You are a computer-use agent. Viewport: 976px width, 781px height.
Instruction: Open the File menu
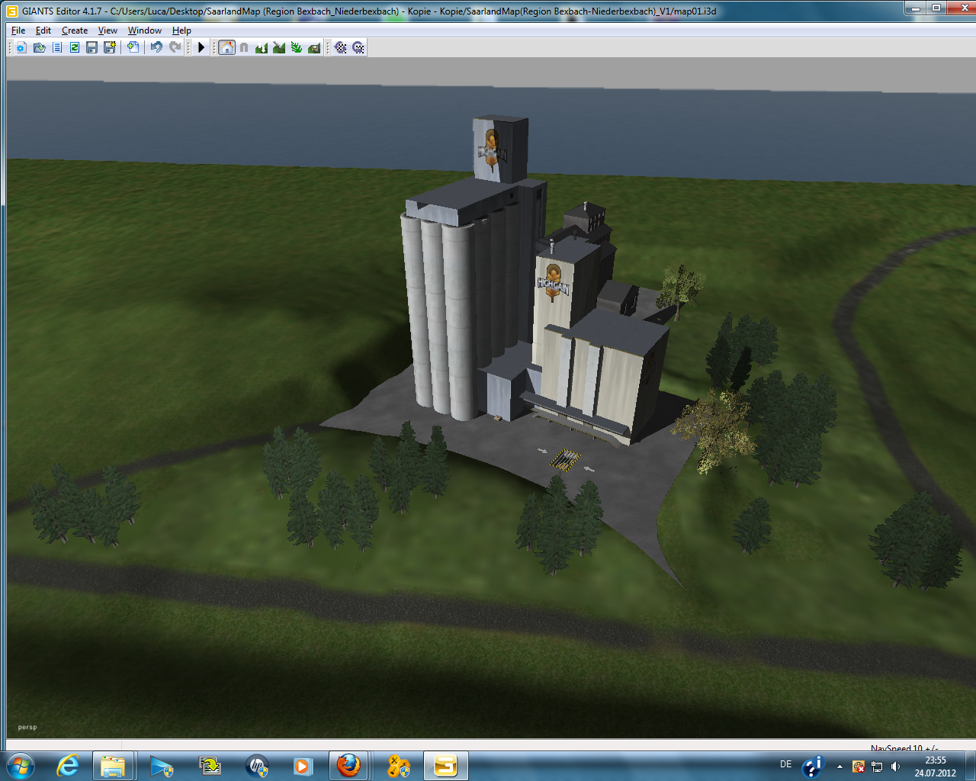[18, 31]
